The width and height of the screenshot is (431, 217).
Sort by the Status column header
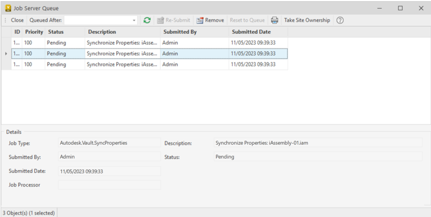click(65, 32)
